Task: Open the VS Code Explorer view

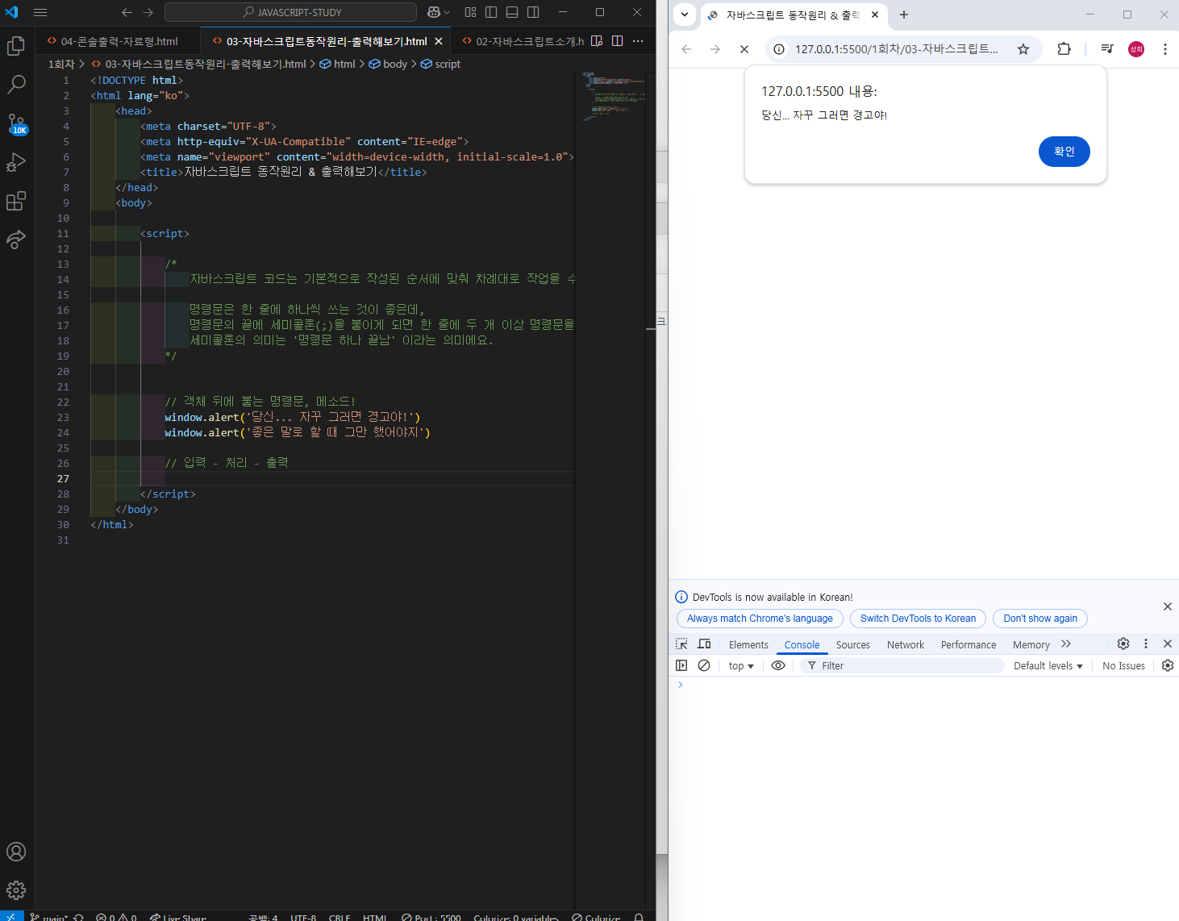Action: 16,46
